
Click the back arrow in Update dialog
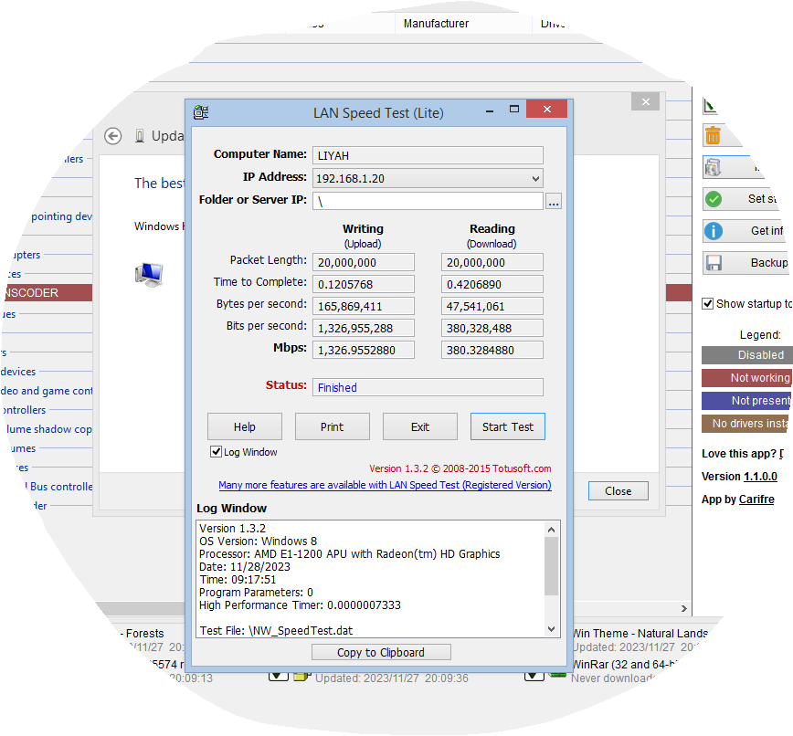pyautogui.click(x=112, y=136)
